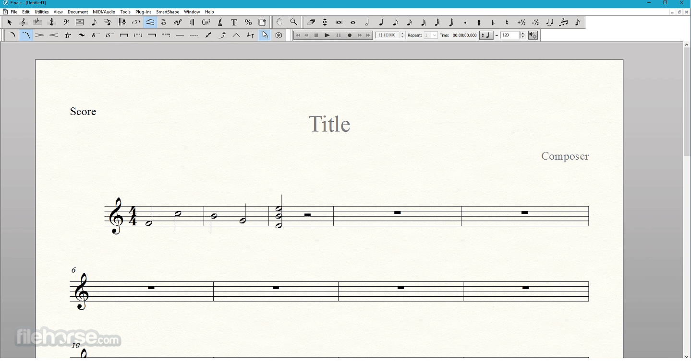Lower pitch by half step
Viewport: 691px width, 361px height.
535,22
